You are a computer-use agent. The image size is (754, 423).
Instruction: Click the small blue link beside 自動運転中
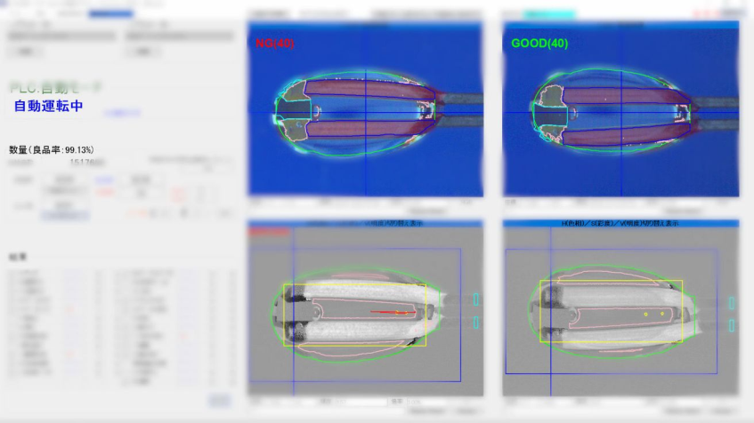pos(122,113)
